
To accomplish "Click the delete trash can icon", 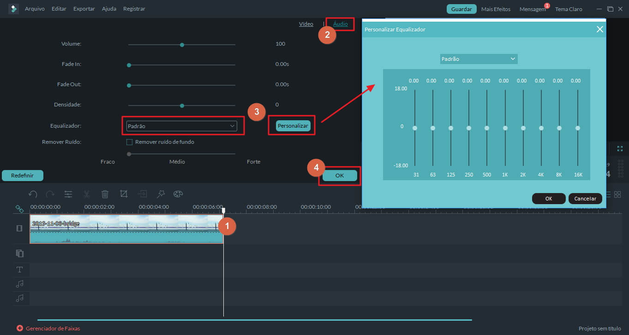I will pyautogui.click(x=105, y=194).
